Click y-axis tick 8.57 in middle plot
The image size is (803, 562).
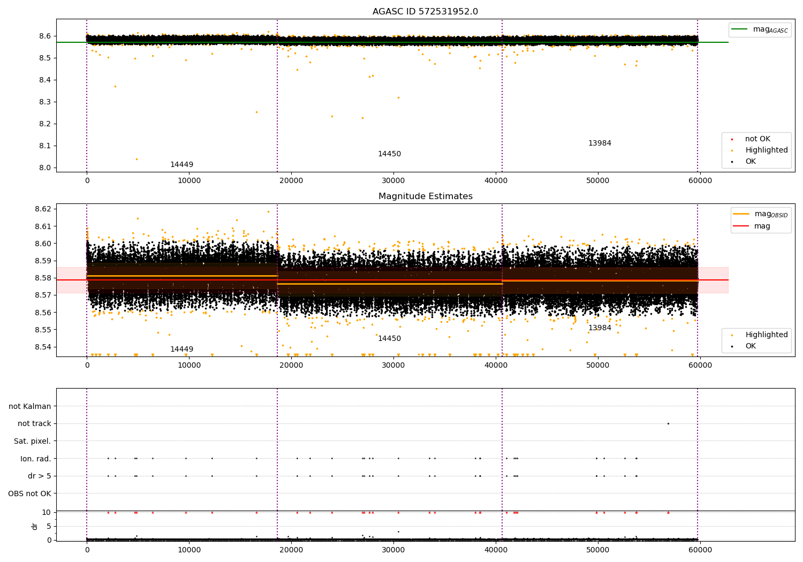point(43,295)
